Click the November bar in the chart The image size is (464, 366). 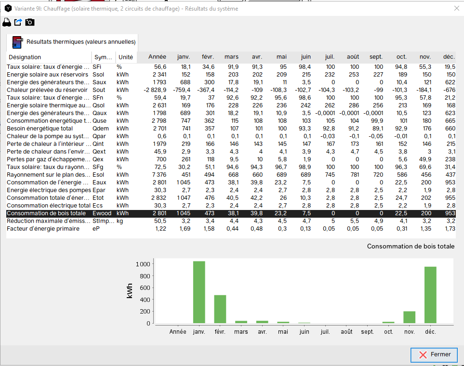pos(409,317)
